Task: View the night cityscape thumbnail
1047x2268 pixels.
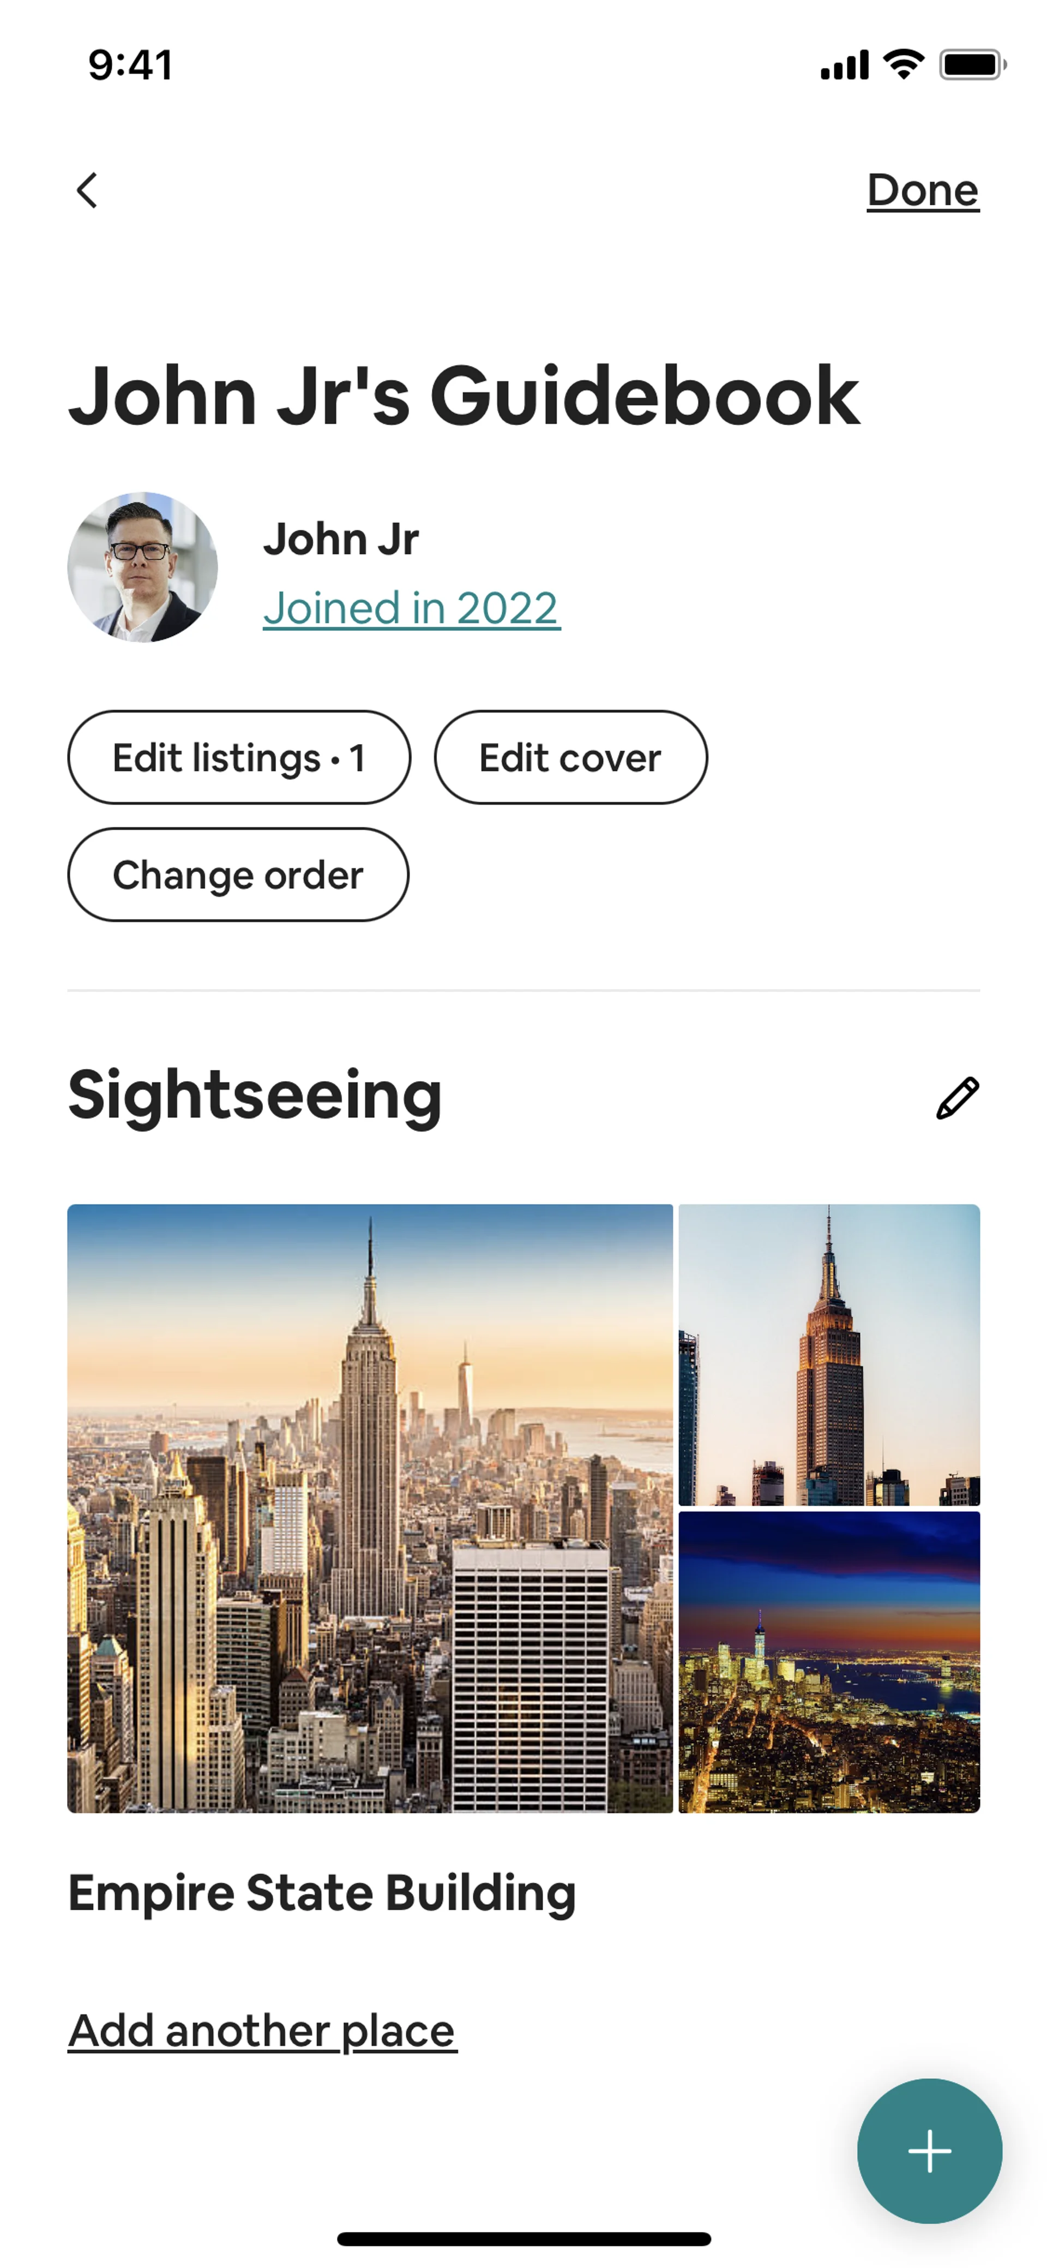Action: (829, 1662)
